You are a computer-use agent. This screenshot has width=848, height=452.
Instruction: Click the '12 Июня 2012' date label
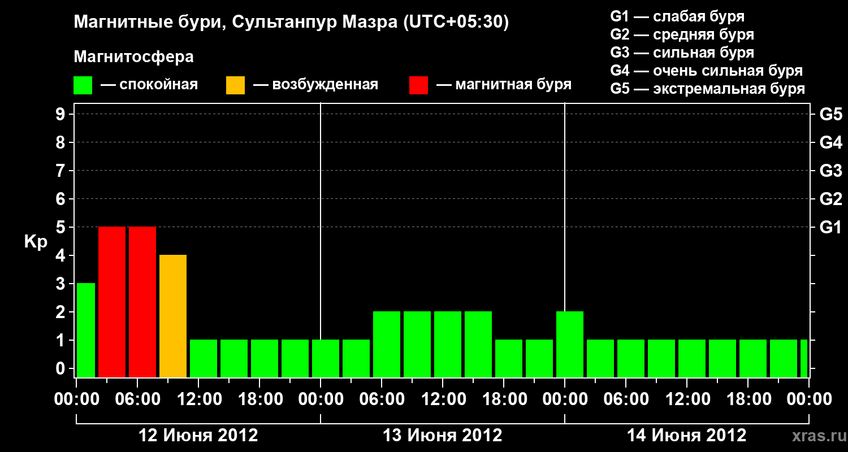(x=198, y=436)
